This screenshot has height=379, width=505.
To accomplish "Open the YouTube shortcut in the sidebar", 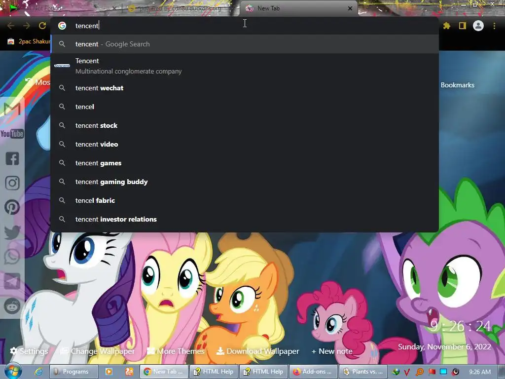I will pyautogui.click(x=12, y=134).
